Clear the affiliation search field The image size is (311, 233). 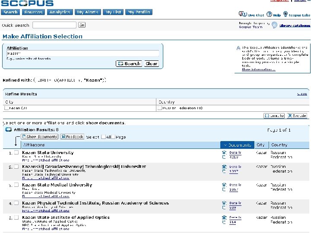(151, 63)
